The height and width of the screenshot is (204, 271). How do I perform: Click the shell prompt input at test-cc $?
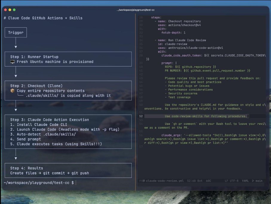[76, 182]
